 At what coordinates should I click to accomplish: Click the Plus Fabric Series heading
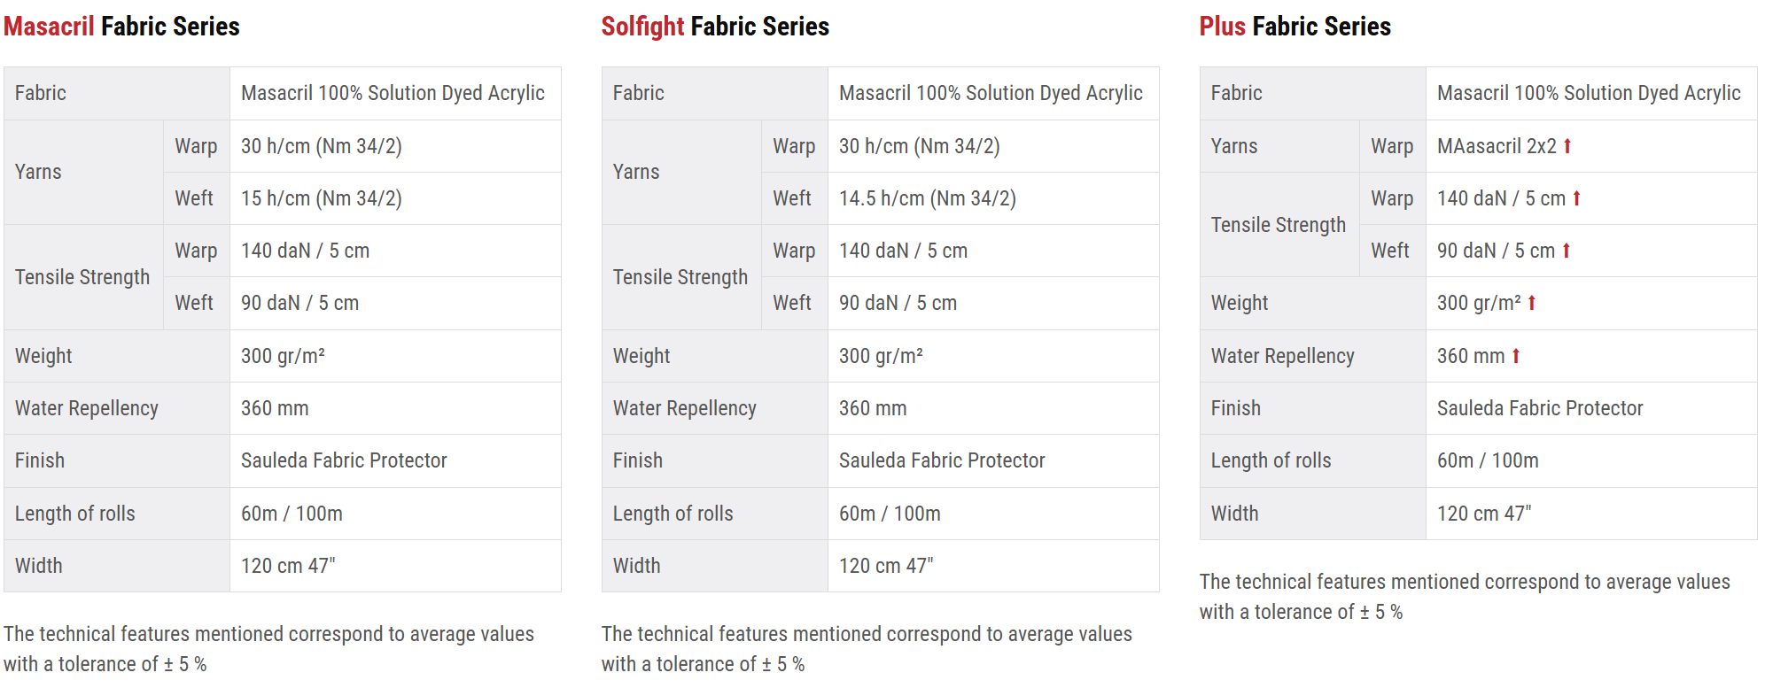pos(1295,27)
